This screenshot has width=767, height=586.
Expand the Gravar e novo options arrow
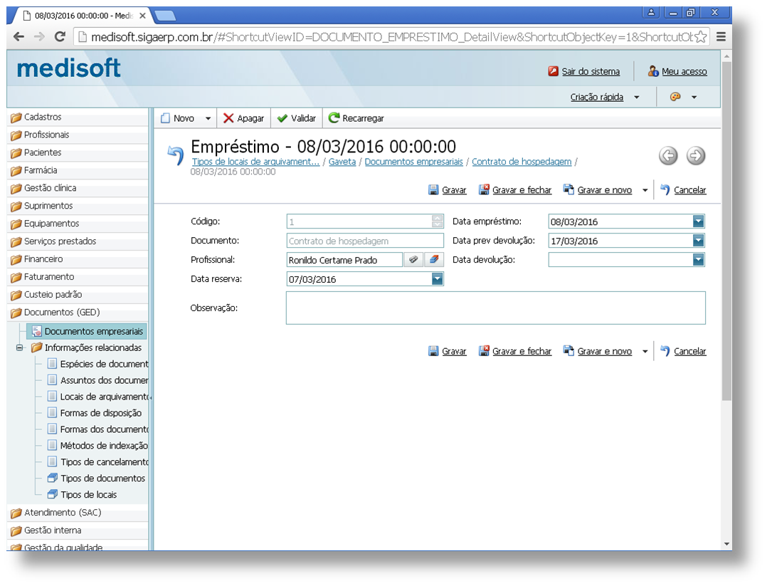point(645,189)
